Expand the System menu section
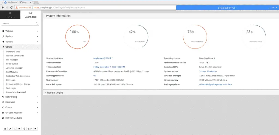The width and height of the screenshot is (279, 135). [x=20, y=36]
